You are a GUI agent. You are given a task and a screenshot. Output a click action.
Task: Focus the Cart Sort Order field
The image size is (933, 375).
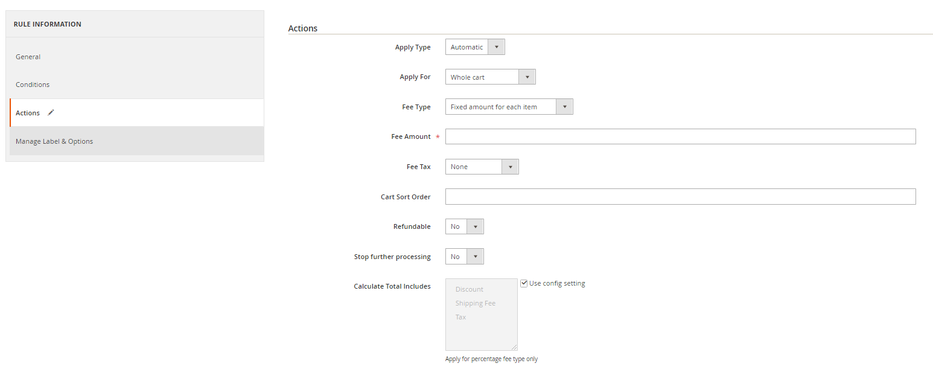680,197
